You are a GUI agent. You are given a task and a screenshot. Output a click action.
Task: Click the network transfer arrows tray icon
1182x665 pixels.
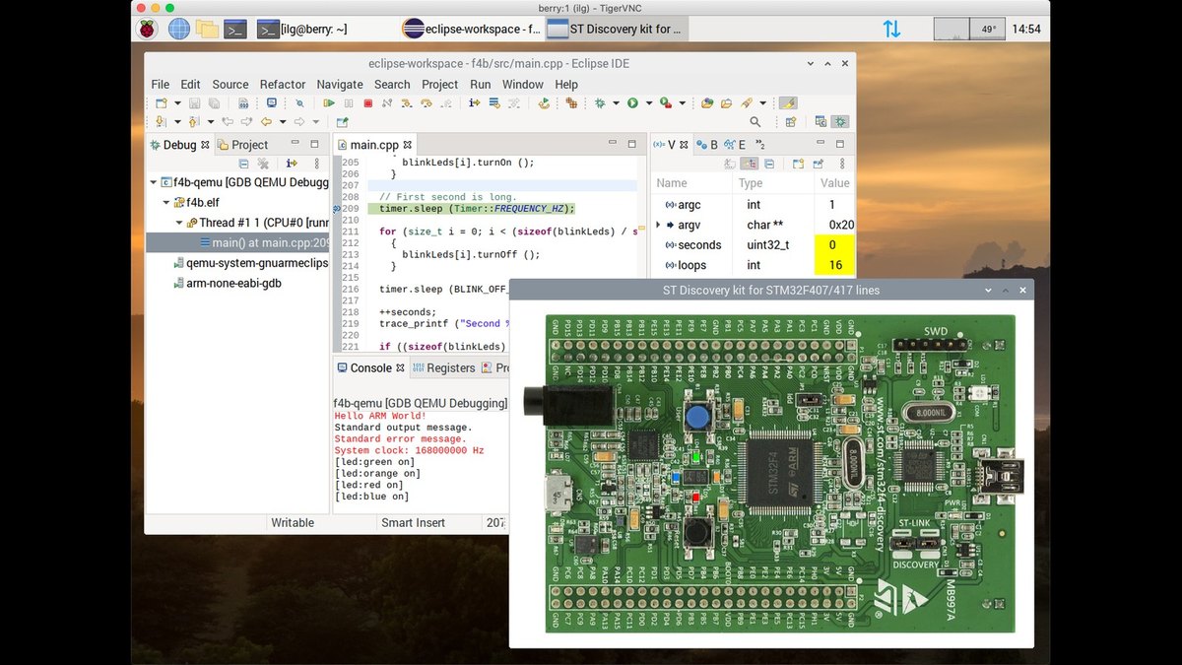tap(891, 29)
